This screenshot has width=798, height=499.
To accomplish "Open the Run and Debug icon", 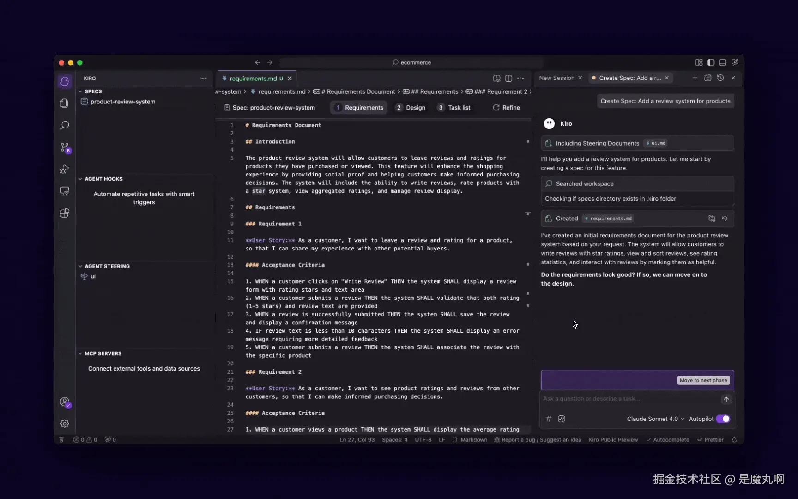I will [65, 169].
